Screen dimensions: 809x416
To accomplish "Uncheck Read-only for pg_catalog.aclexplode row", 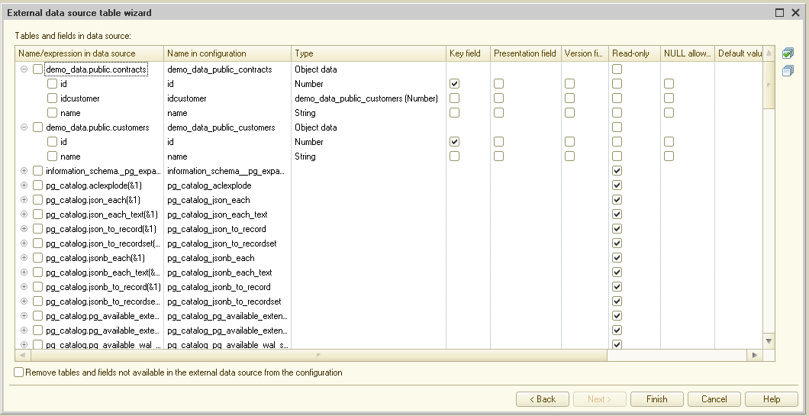I will tap(617, 185).
